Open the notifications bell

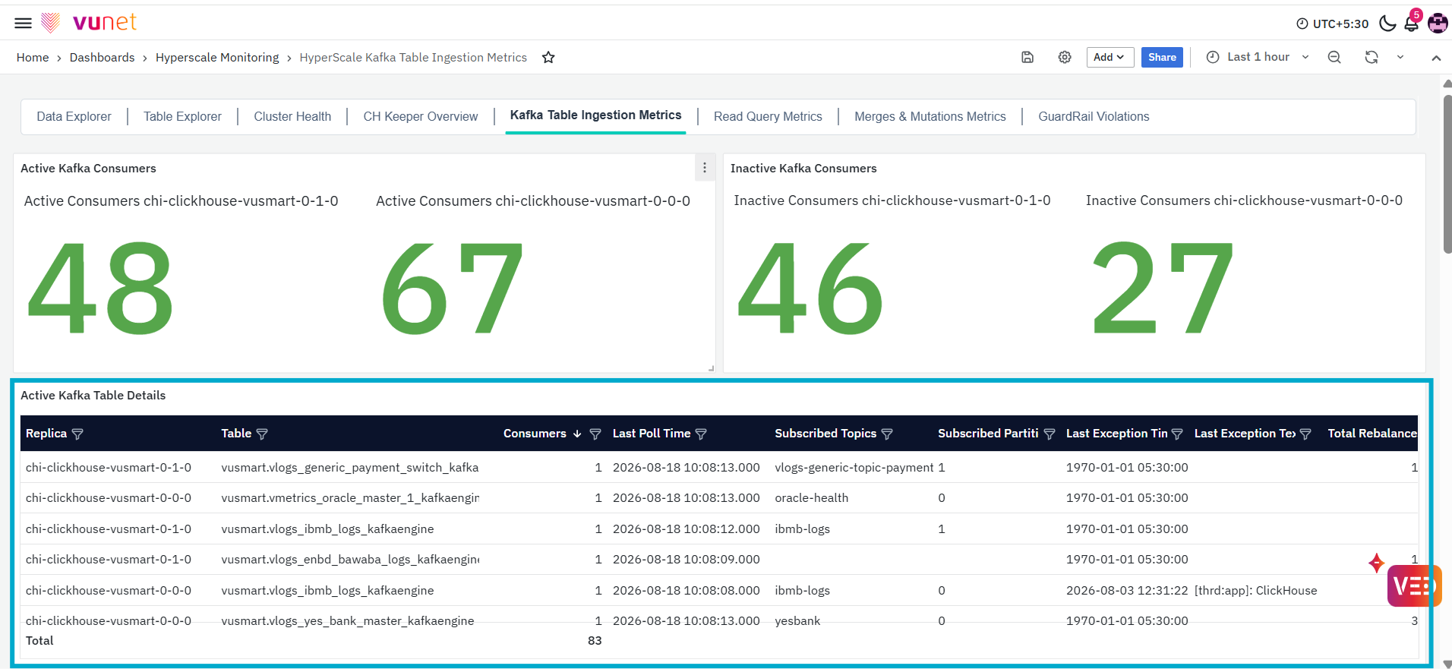1411,24
